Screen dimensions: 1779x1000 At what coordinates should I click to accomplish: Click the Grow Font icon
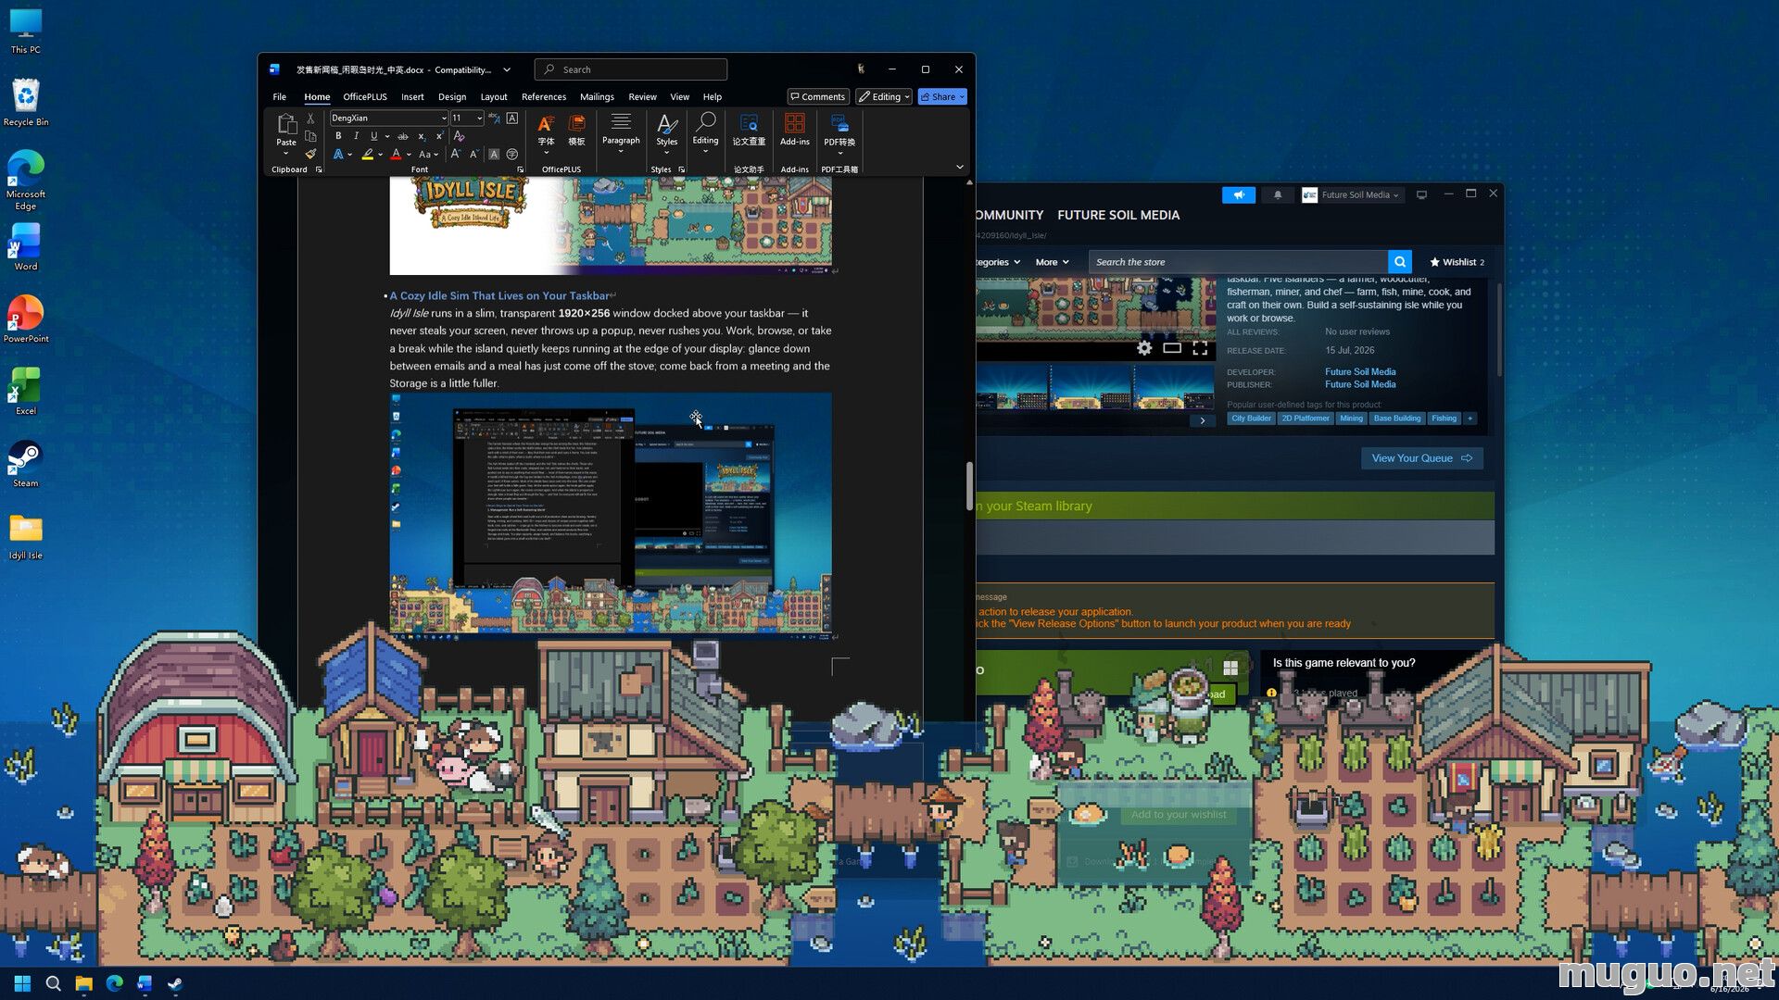point(456,155)
